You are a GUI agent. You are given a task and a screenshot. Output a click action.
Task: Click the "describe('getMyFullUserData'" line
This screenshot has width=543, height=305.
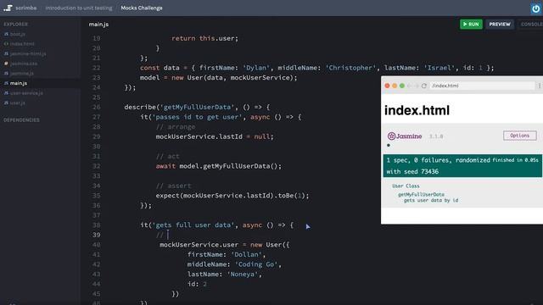point(197,108)
